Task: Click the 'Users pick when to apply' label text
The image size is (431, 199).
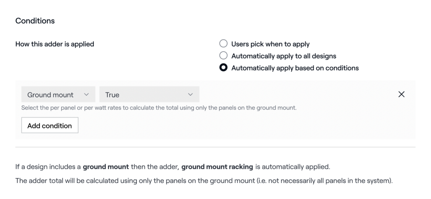Action: click(270, 44)
